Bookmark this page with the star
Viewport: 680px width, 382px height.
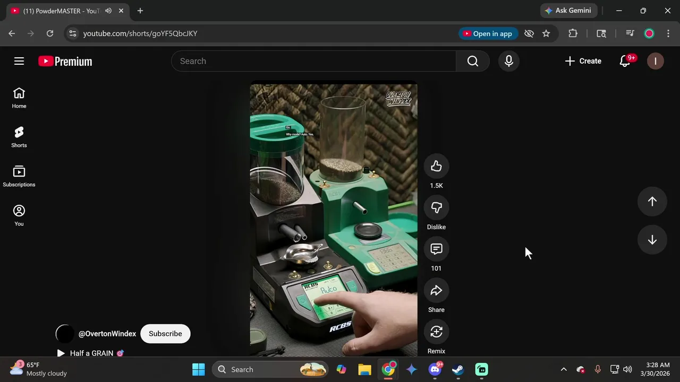point(546,33)
